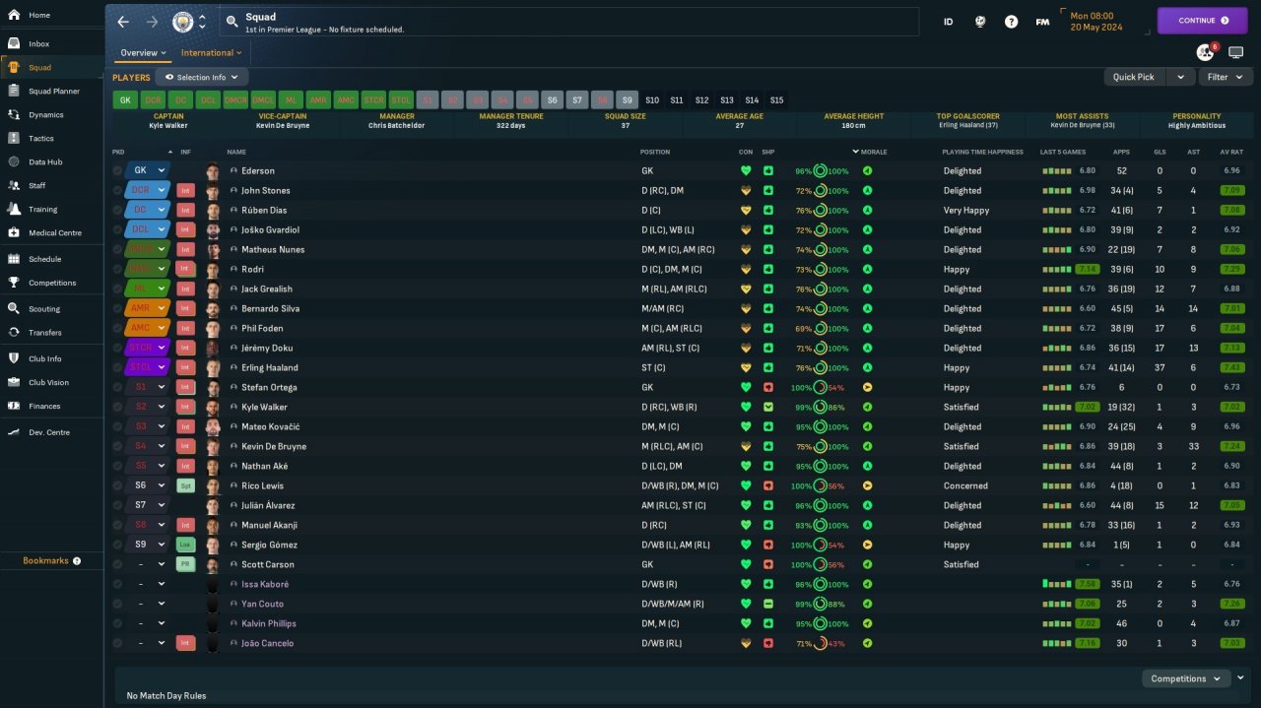Click the back navigation arrow
The image size is (1261, 708).
pyautogui.click(x=123, y=22)
